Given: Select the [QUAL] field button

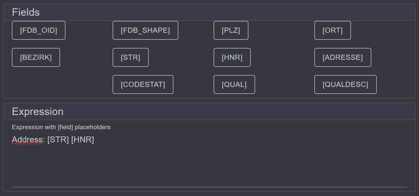Looking at the screenshot, I should click(x=234, y=85).
